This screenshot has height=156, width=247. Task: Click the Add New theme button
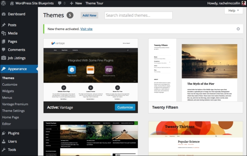(89, 15)
